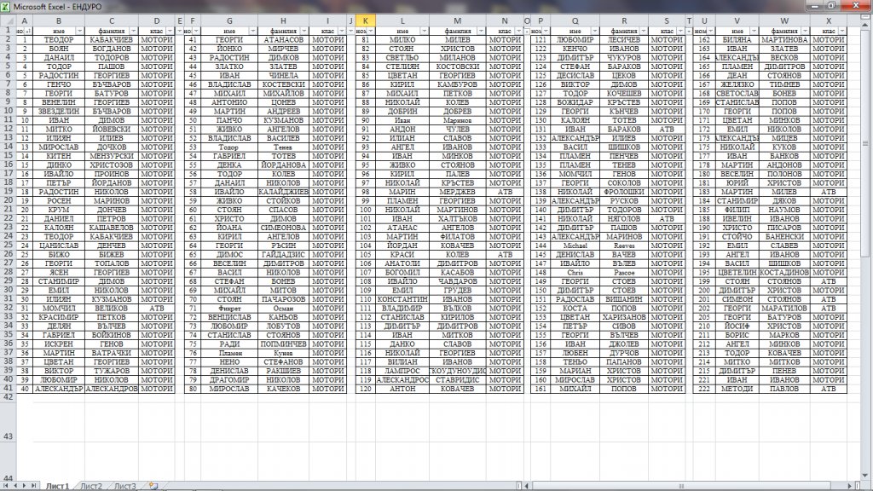Select the cell containing 'КАБАКЧИЕВ' in row 2
The width and height of the screenshot is (873, 491).
pos(112,39)
